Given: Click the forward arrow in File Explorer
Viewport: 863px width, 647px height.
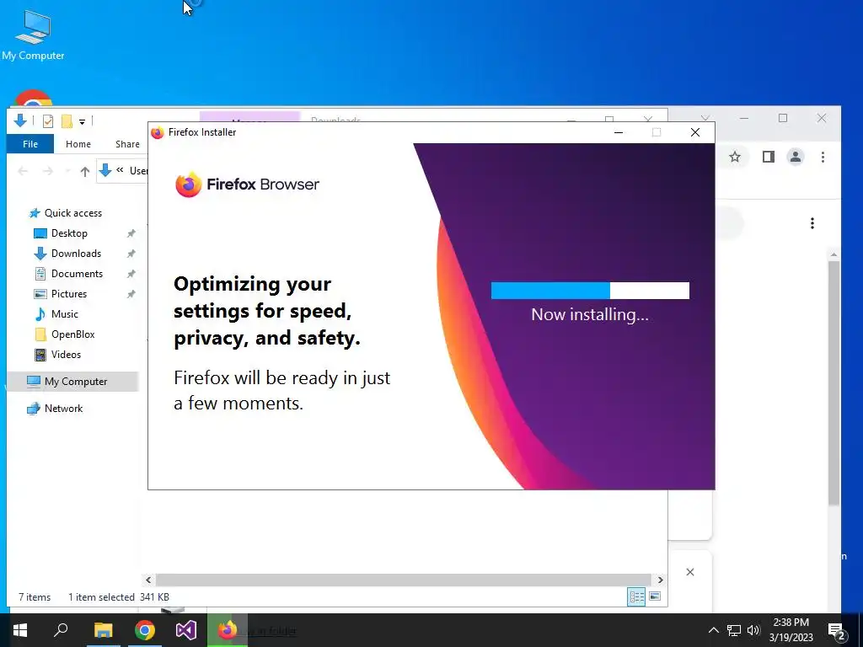Looking at the screenshot, I should [48, 171].
